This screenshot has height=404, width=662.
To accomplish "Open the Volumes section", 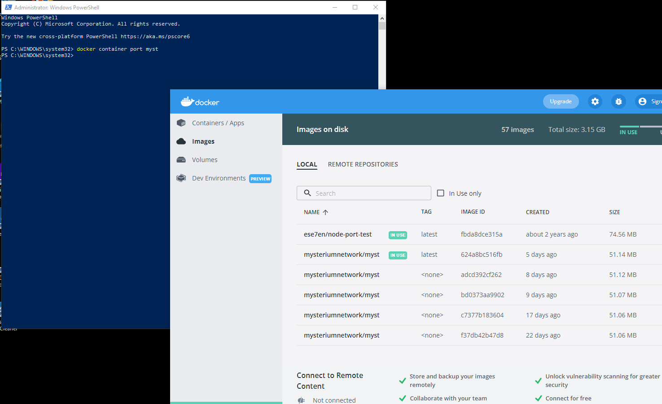I will [x=205, y=160].
